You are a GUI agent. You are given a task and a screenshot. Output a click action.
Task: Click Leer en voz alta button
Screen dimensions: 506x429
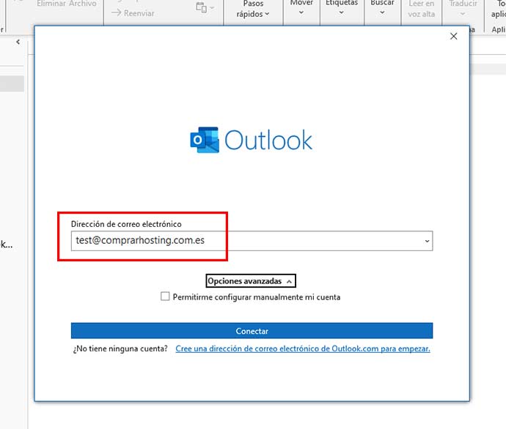tap(421, 9)
